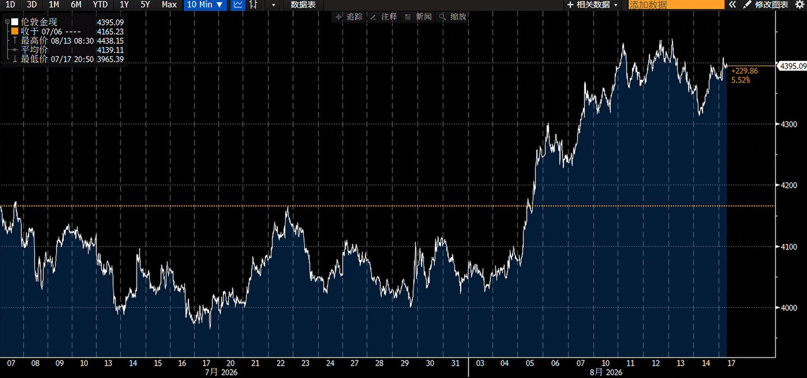Select the 3D time range
The width and height of the screenshot is (807, 378).
tap(32, 4)
